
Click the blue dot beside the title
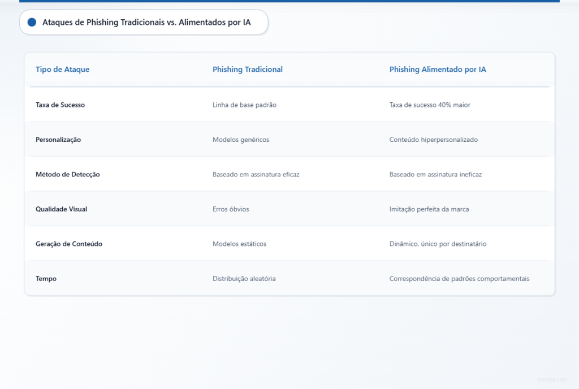tap(32, 23)
